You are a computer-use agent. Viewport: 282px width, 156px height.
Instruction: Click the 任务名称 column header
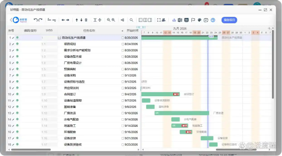(89, 30)
